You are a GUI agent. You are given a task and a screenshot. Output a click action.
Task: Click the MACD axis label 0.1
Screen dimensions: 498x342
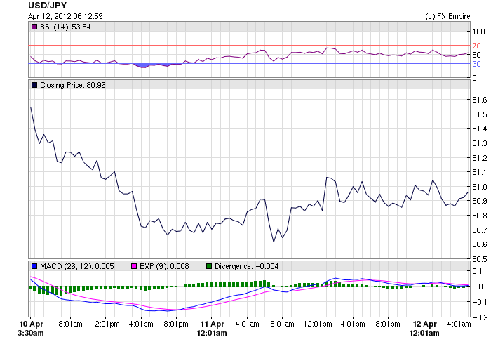(477, 272)
